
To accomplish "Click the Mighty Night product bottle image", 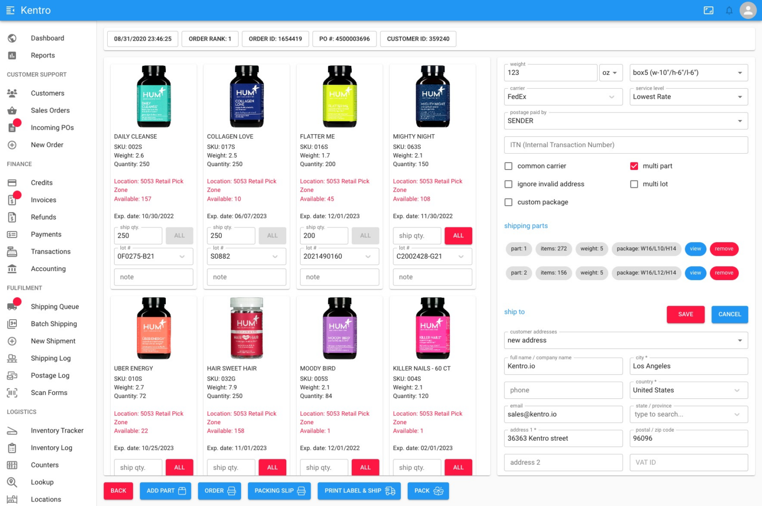I will [x=433, y=96].
